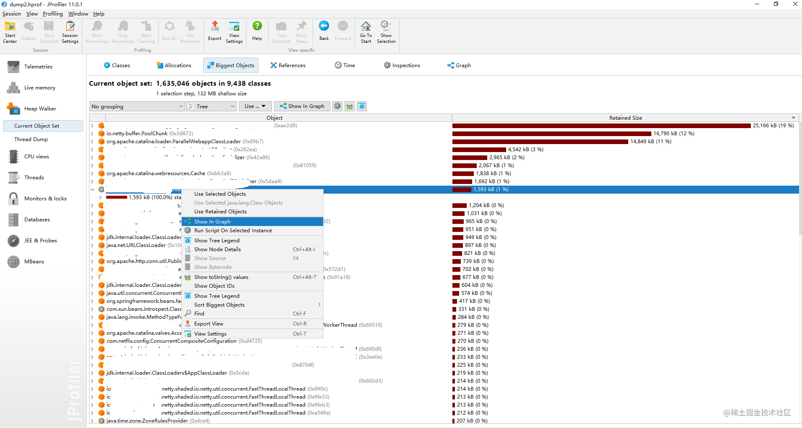Select Thread Dump in sidebar

coord(31,139)
